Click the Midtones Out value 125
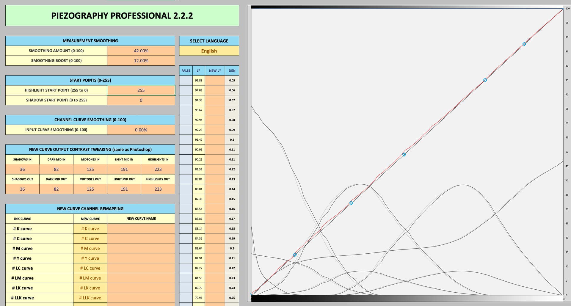This screenshot has width=571, height=306. point(90,189)
